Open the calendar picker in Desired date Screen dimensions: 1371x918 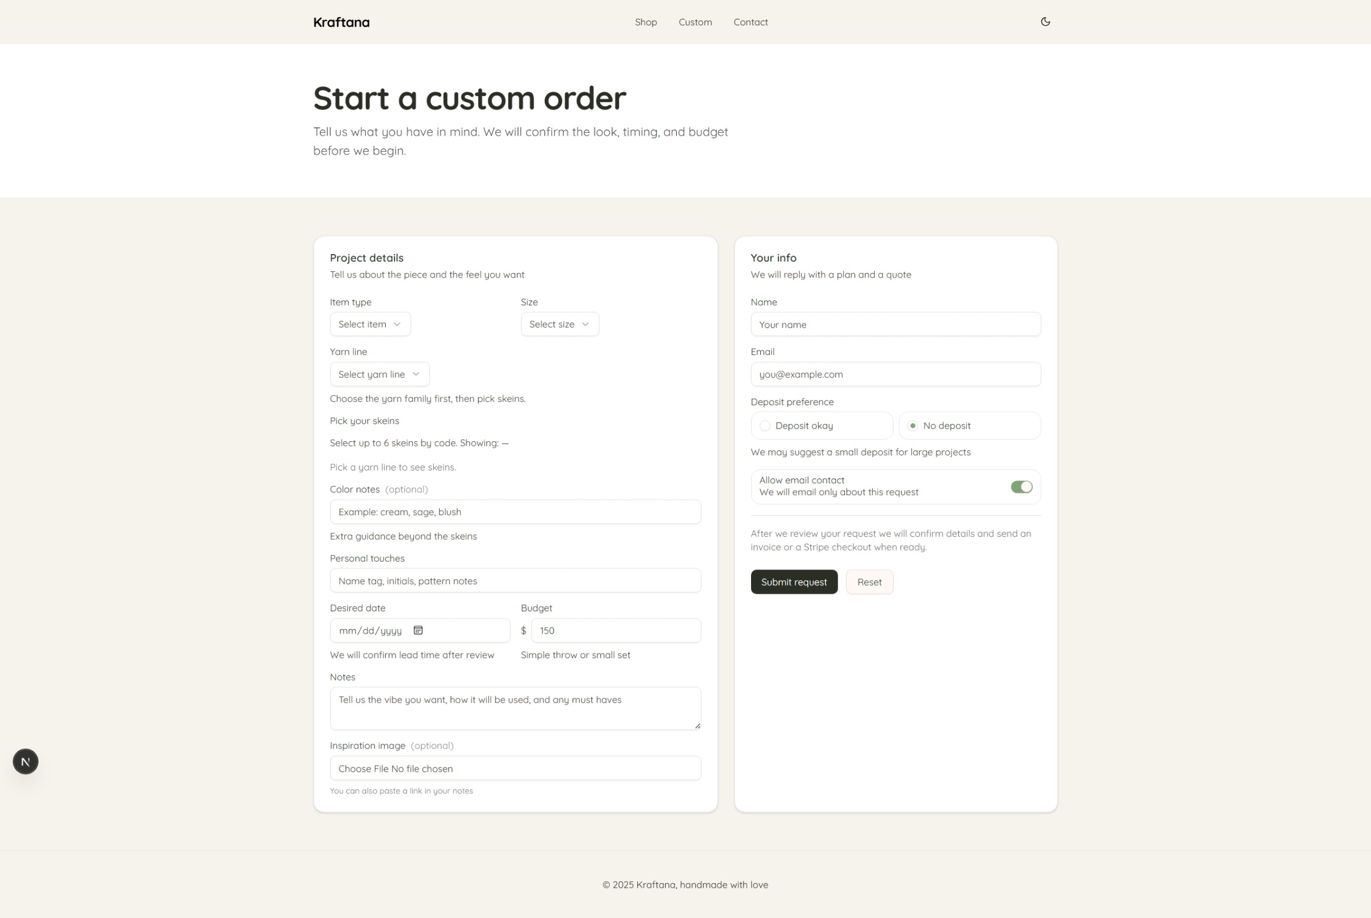pos(418,630)
